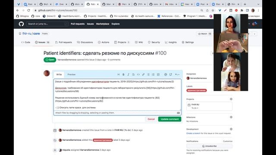Switch to the Write tab
The image size is (276, 155).
coord(59,74)
